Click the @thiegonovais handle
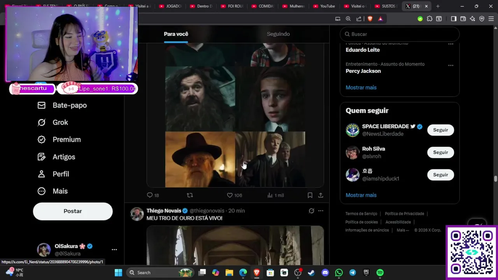The width and height of the screenshot is (498, 280). point(207,211)
